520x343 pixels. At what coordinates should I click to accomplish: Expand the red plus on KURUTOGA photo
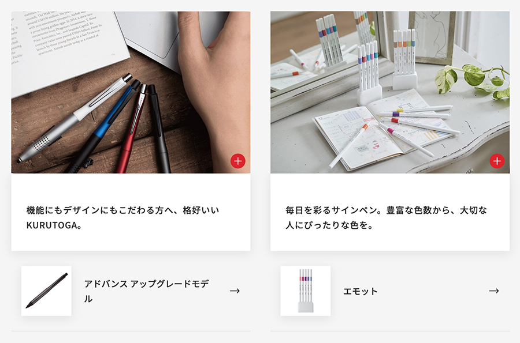pos(238,161)
